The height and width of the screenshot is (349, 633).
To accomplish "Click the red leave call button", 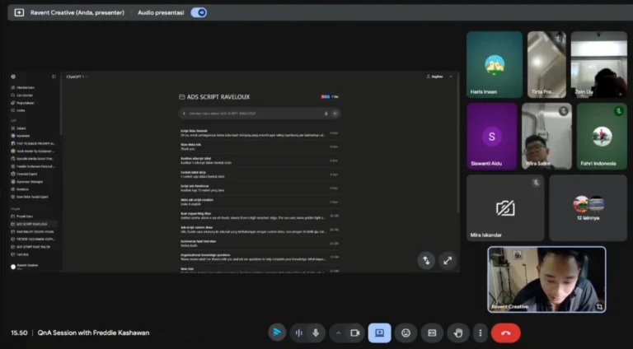I will point(505,333).
